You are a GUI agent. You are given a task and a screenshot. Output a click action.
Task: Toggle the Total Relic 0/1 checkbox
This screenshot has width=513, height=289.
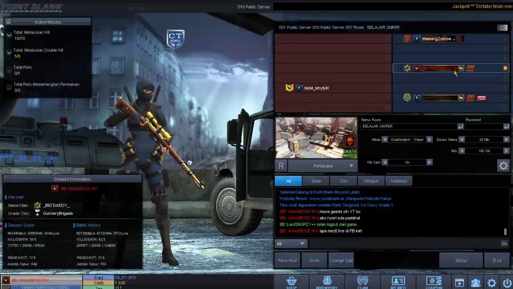click(x=9, y=70)
